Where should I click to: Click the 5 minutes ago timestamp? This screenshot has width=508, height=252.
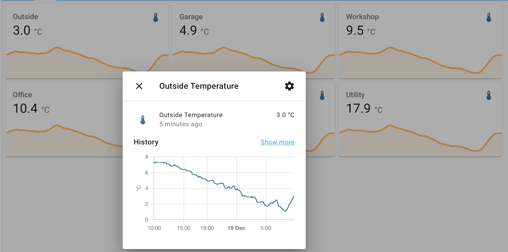181,124
